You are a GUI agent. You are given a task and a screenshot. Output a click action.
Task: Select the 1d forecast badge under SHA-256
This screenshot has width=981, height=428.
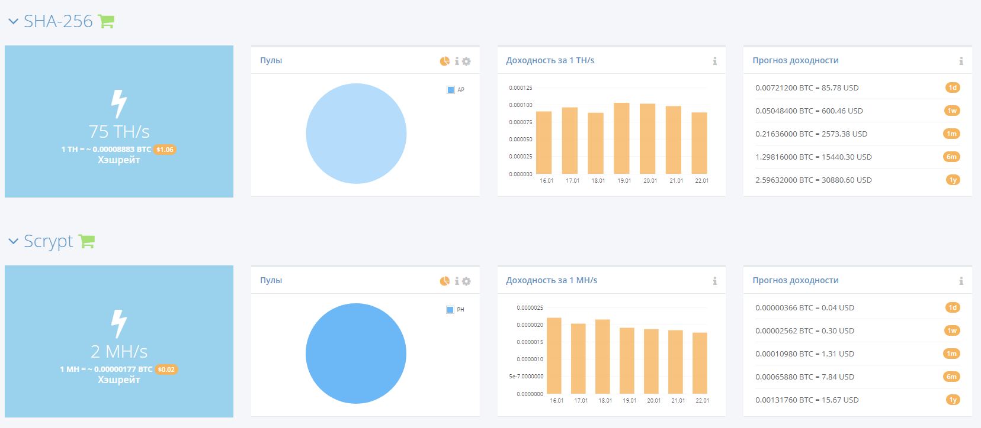(953, 87)
